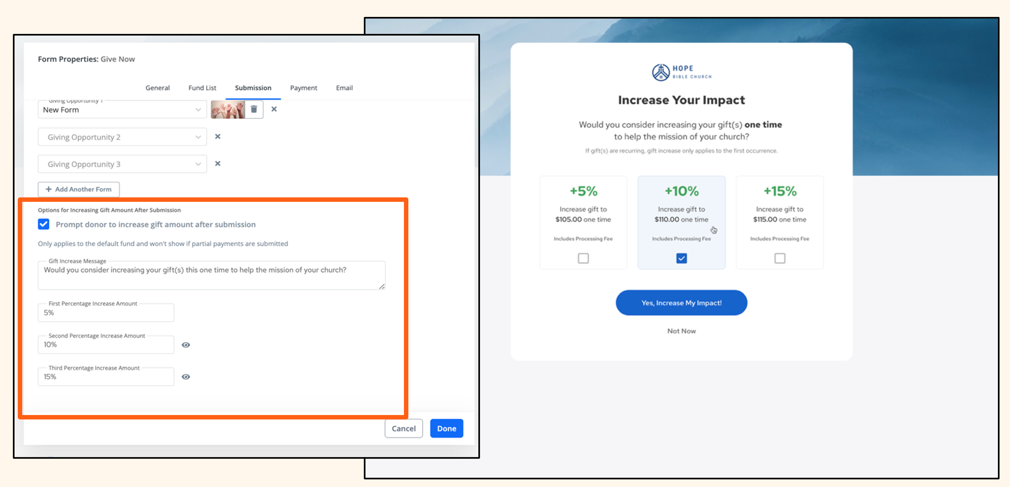Toggle visibility of Second Percentage Increase Amount

click(x=186, y=345)
